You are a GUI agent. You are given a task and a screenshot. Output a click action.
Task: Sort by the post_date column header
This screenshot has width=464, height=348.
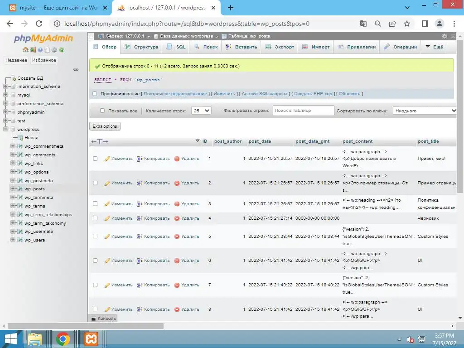260,141
